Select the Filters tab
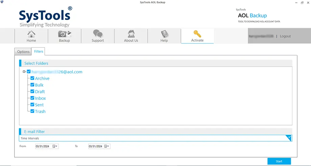The height and width of the screenshot is (166, 311). pos(39,51)
